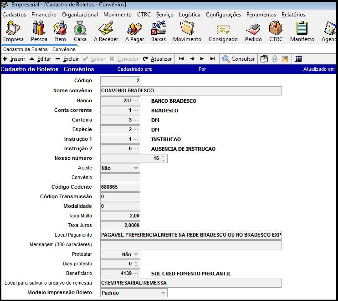Click the Consultar search button
338x301 pixels.
coord(238,59)
